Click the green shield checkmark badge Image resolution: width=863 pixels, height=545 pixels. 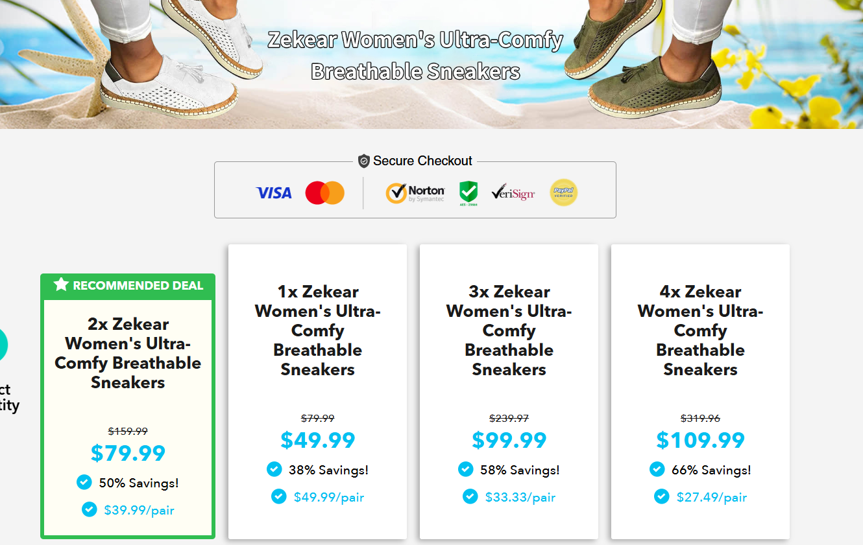point(468,193)
